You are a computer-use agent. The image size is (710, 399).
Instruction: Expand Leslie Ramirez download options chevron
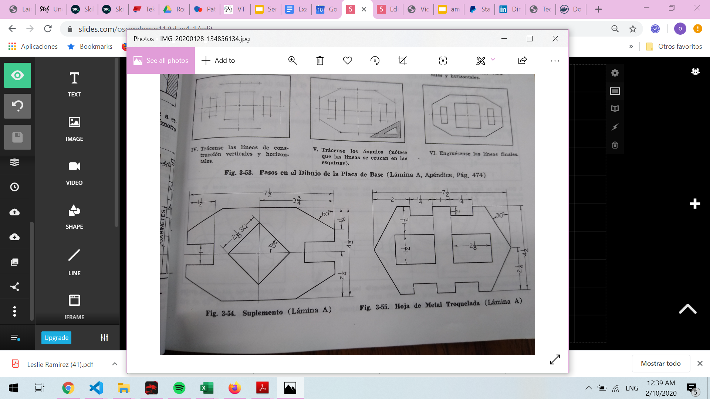point(115,364)
